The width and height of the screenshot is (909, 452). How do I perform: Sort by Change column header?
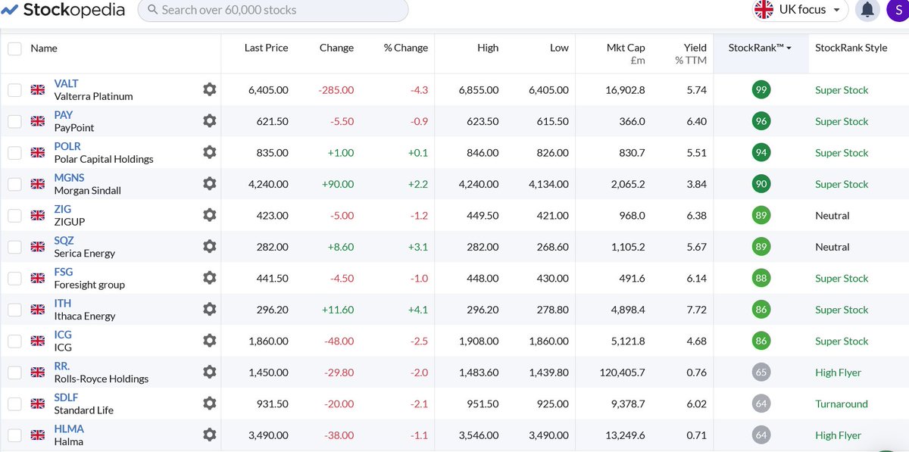tap(336, 48)
